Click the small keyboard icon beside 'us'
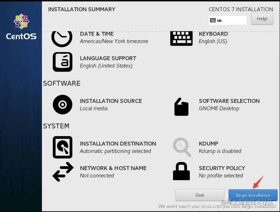The image size is (280, 212). coord(213,20)
